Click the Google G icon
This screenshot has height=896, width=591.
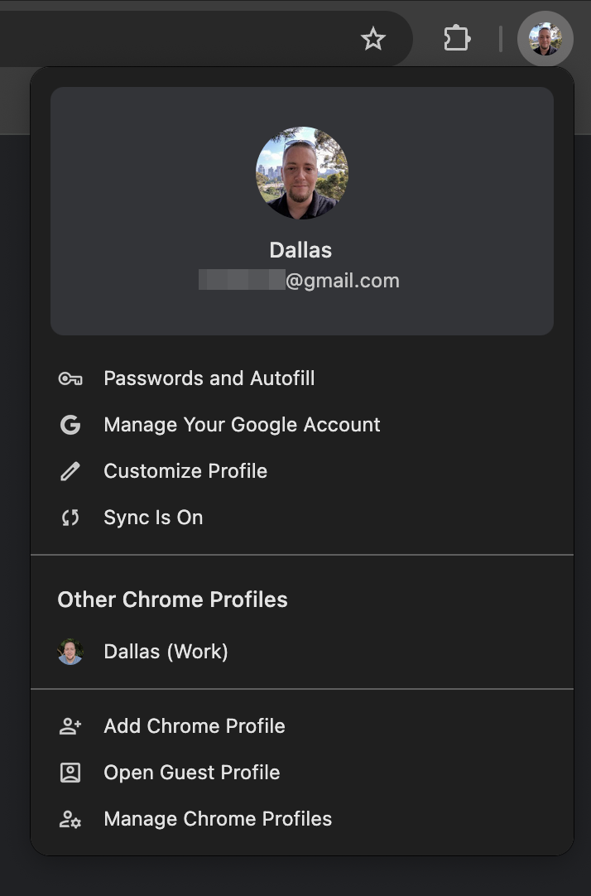click(x=70, y=425)
